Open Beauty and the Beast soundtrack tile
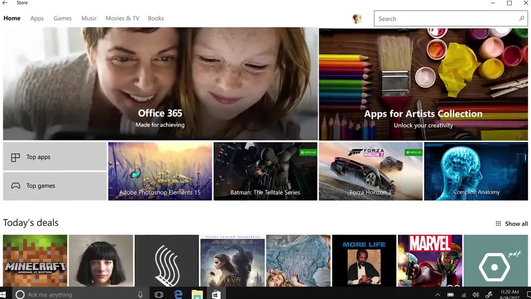 coord(232,261)
